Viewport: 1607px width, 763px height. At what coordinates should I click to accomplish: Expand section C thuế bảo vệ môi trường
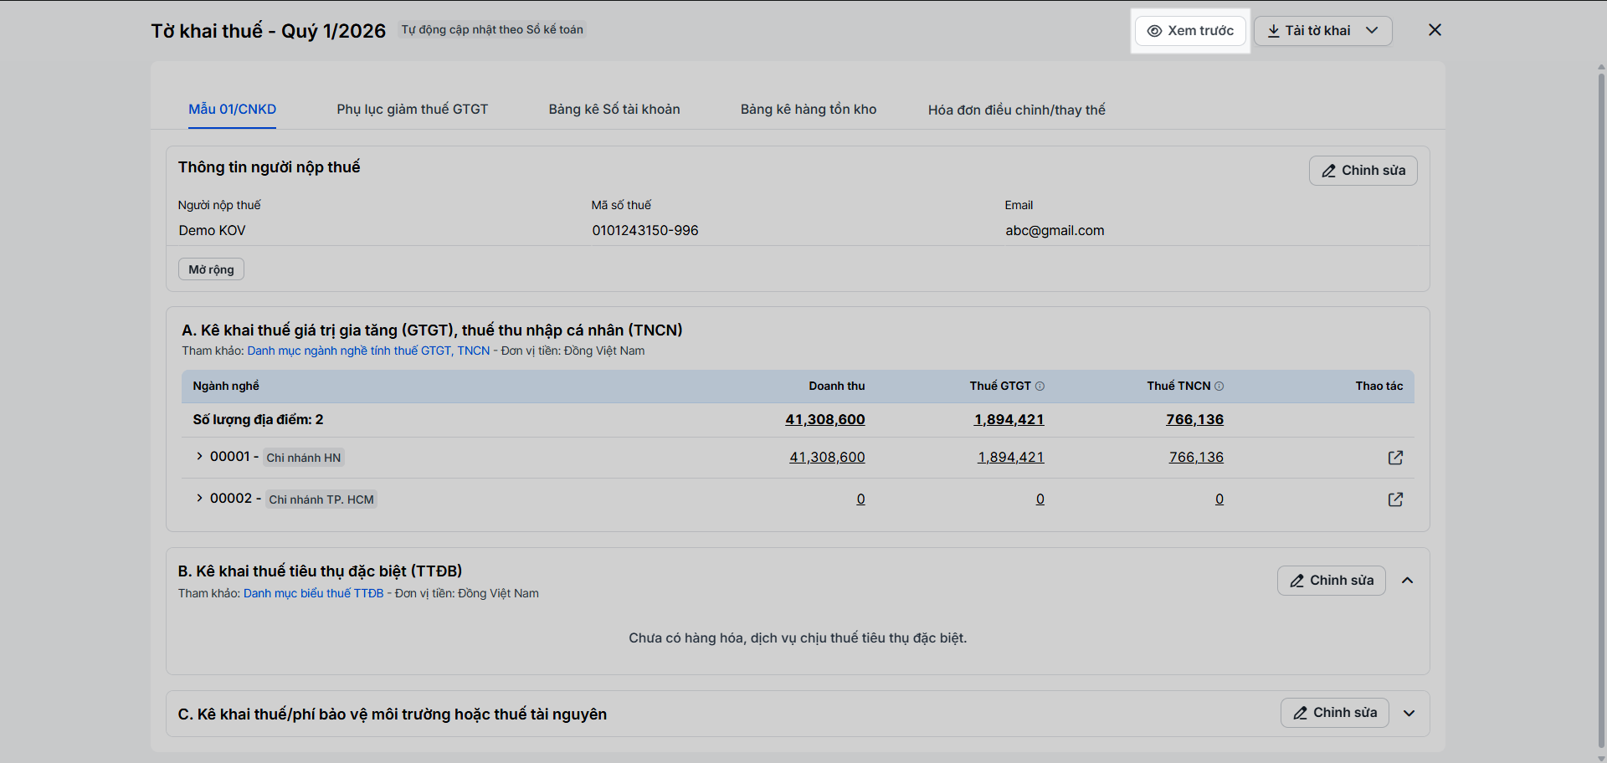[x=1409, y=714]
